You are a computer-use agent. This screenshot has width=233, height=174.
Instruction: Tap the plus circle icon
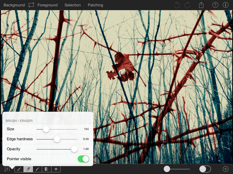tap(225, 169)
